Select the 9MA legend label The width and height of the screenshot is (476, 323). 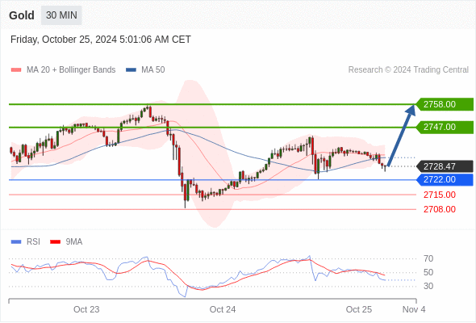[74, 242]
